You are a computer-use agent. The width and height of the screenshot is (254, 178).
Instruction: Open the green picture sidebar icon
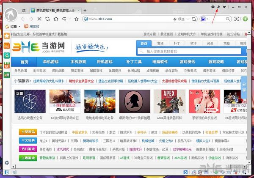click(7, 75)
